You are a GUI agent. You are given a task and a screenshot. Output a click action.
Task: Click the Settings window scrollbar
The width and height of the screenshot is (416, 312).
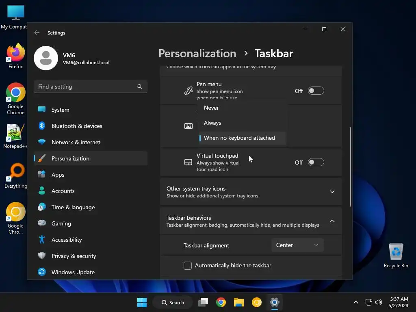pyautogui.click(x=351, y=167)
